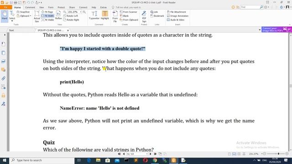292x164 pixels.
Task: Toggle Fit Visible view
Action: [47, 20]
